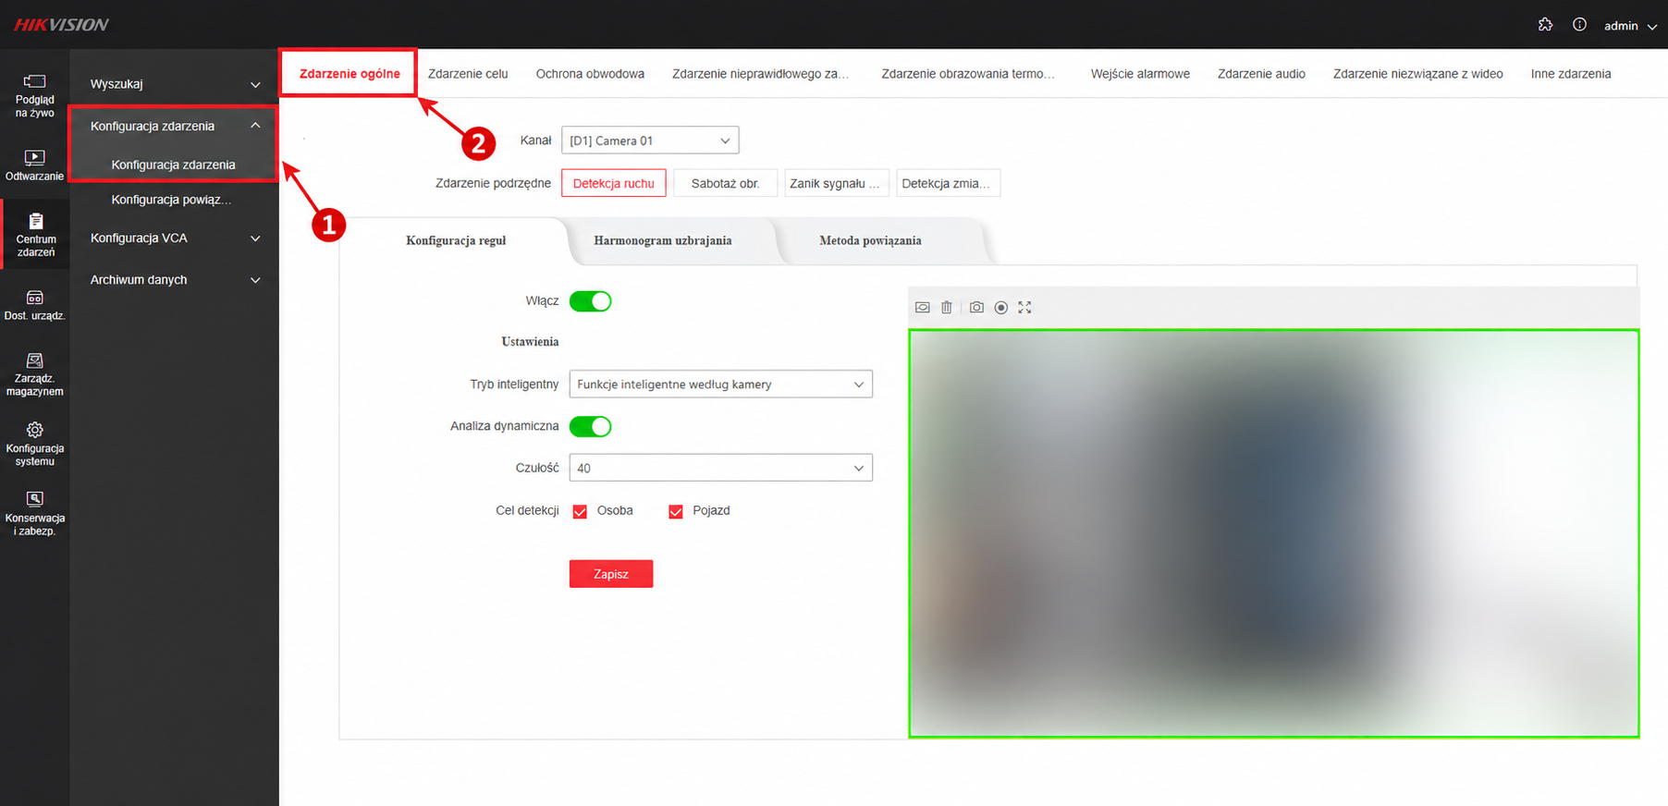Uncheck the Osoba detection target
Image resolution: width=1668 pixels, height=806 pixels.
click(x=580, y=511)
